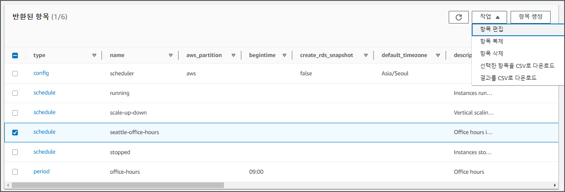Choose 항목 복제 from the menu
Viewport: 565px width, 192px height.
point(518,41)
